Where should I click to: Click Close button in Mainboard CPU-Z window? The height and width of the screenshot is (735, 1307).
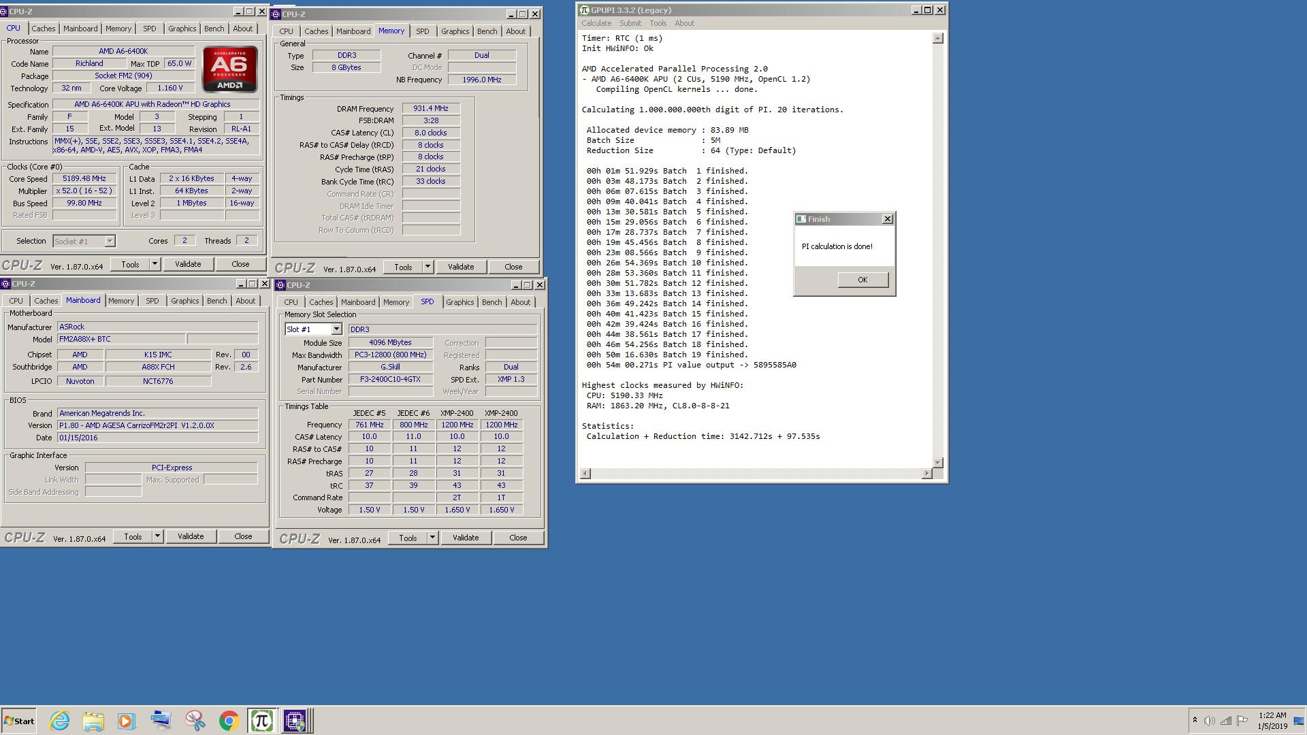click(243, 536)
